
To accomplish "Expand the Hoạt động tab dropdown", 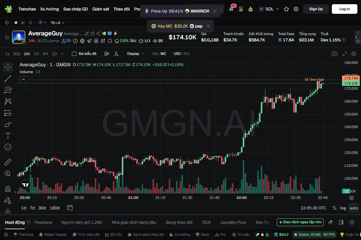I will 28,222.
